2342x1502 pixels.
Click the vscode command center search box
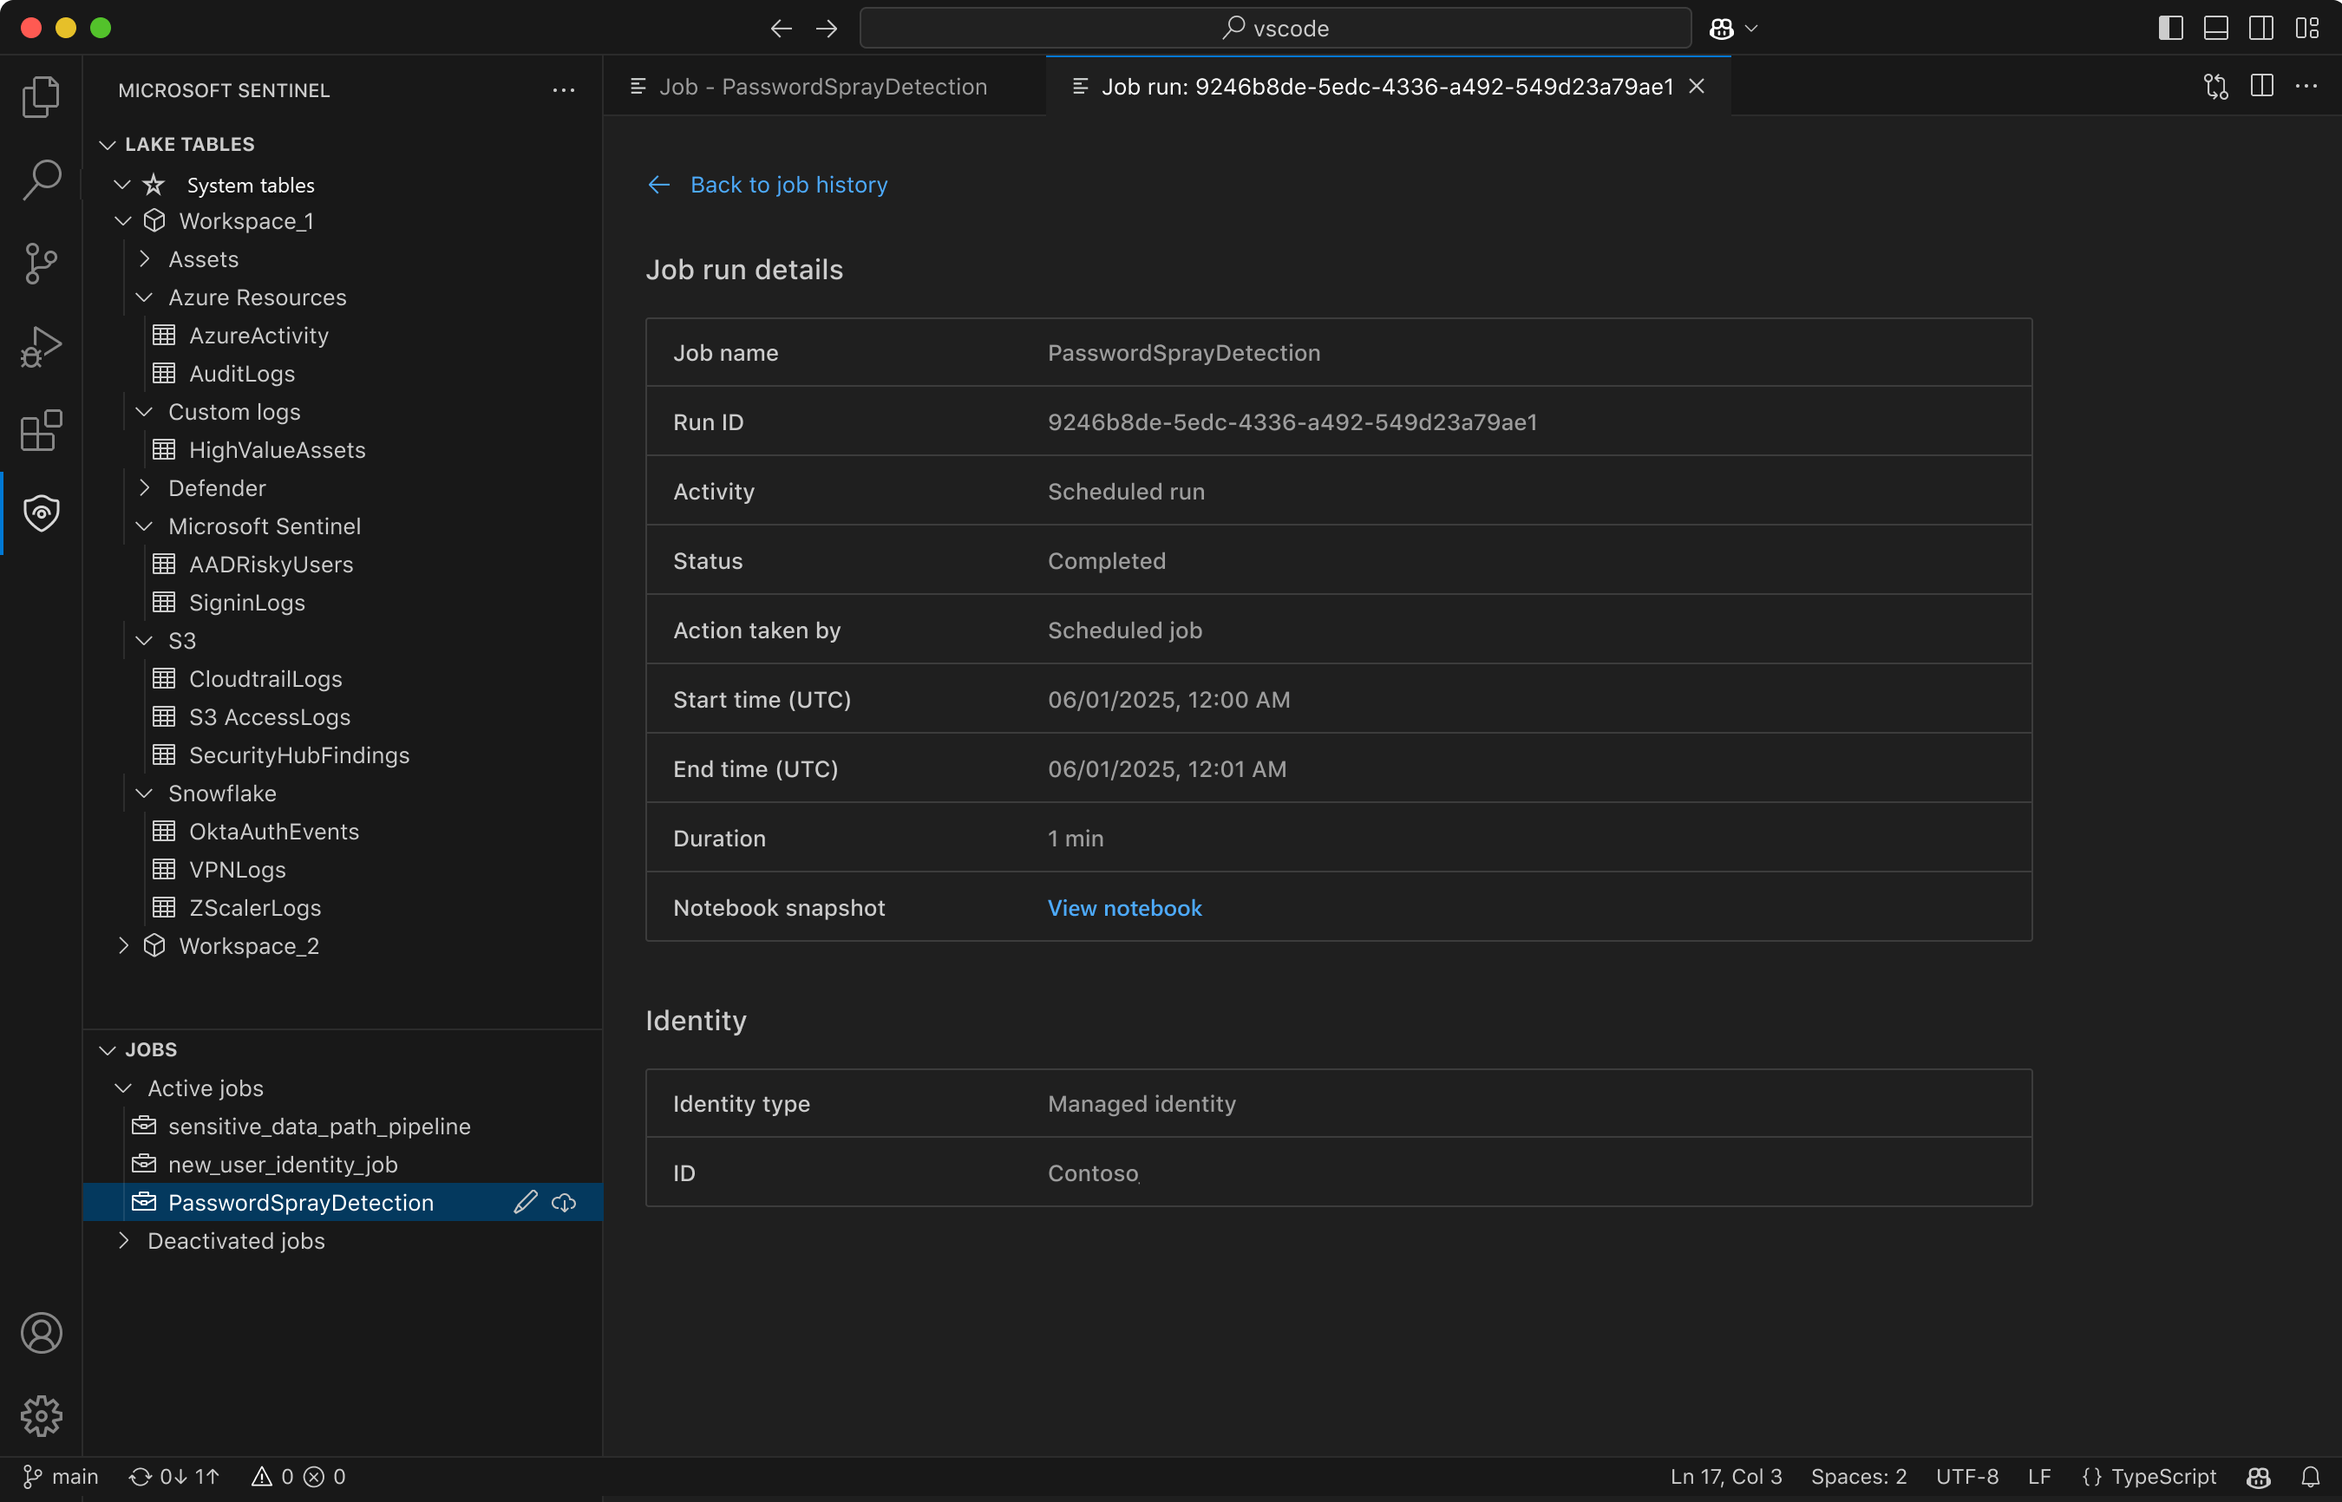pos(1274,29)
